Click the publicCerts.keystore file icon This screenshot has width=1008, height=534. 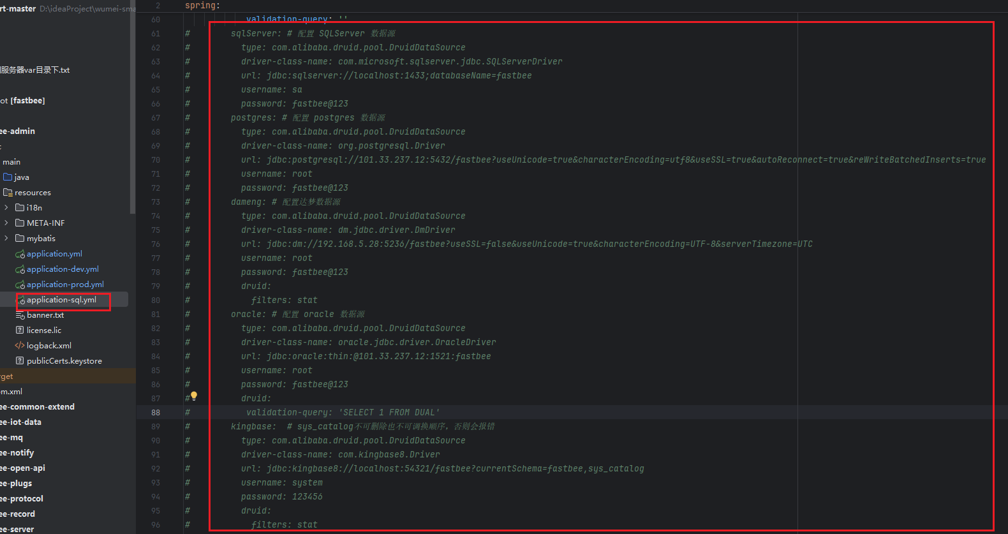click(20, 361)
